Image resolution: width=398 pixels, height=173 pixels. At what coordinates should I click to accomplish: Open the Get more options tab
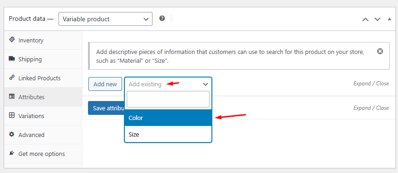click(x=43, y=154)
